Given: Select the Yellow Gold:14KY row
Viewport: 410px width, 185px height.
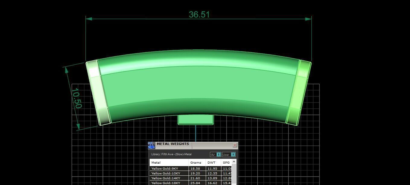Looking at the screenshot, I should pyautogui.click(x=190, y=178).
